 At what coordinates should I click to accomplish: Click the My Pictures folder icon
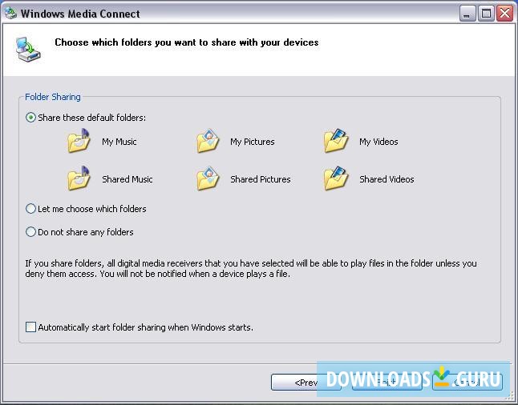click(208, 141)
